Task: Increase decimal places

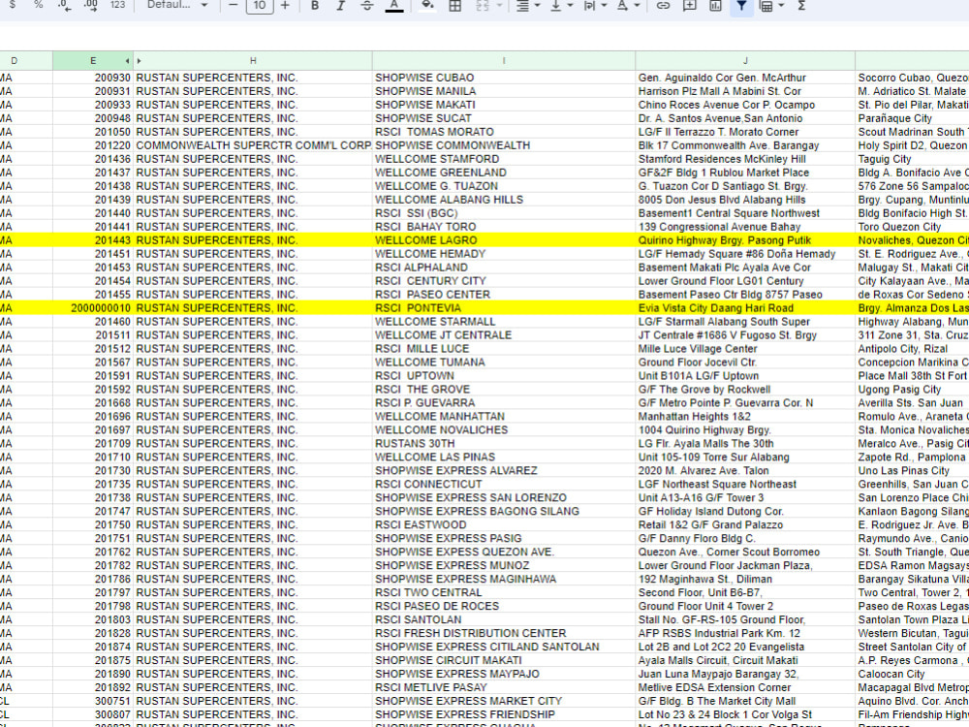Action: pyautogui.click(x=90, y=6)
